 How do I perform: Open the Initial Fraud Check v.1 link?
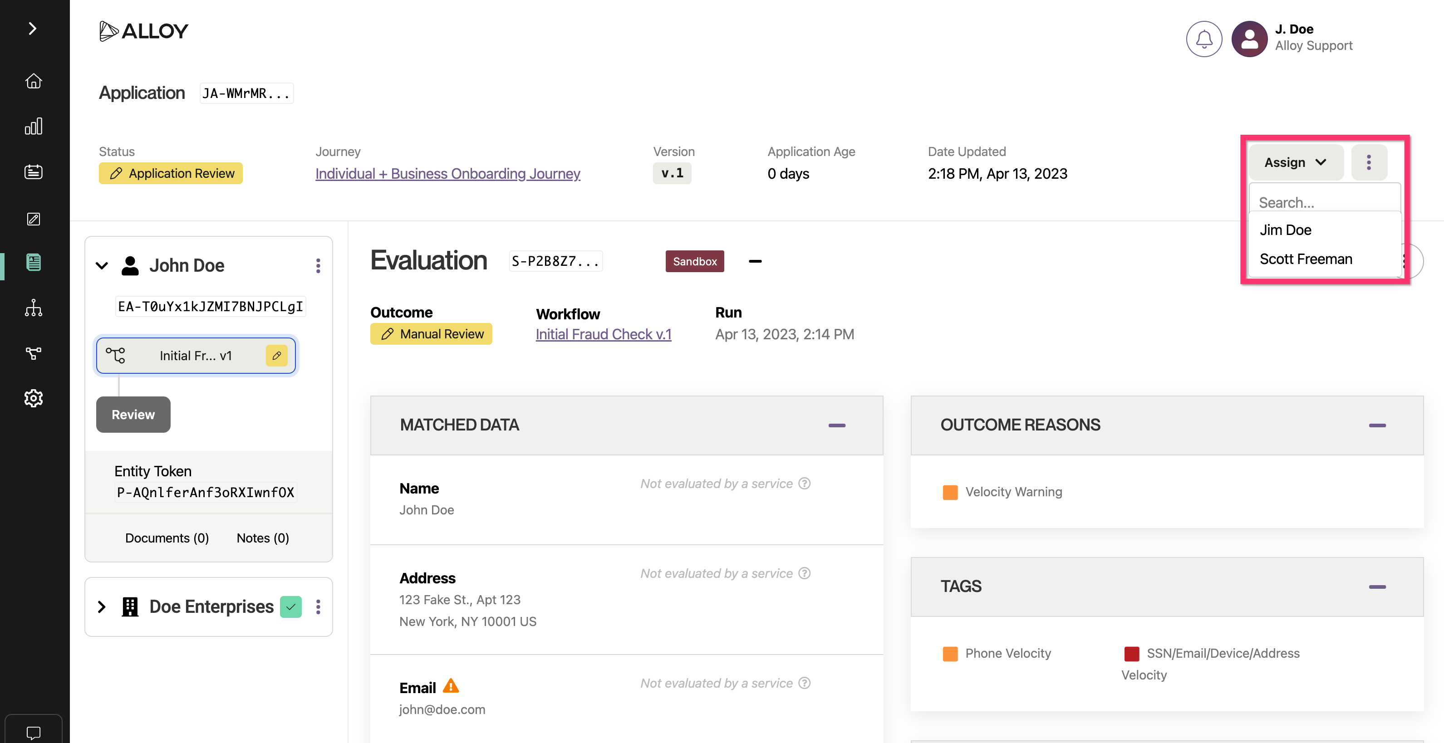click(x=604, y=334)
